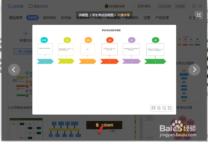Open 我的文件 folder
This screenshot has width=208, height=142.
[x=39, y=6]
